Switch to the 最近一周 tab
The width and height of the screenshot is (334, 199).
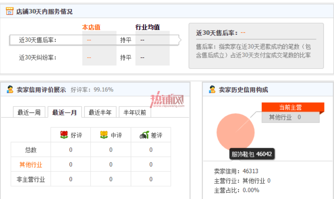point(29,112)
